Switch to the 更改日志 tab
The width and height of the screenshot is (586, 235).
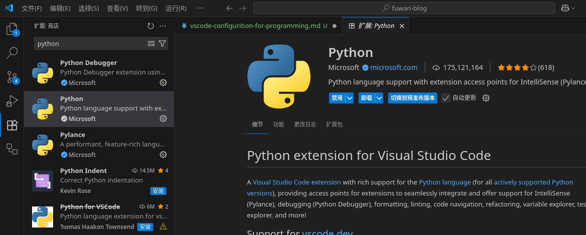click(305, 124)
